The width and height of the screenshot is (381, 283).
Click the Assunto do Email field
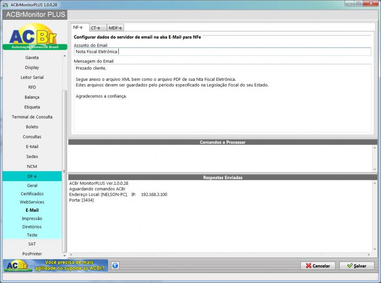click(222, 51)
